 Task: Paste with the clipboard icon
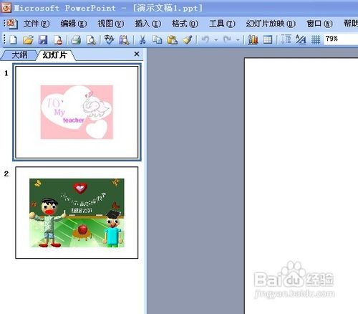172,39
